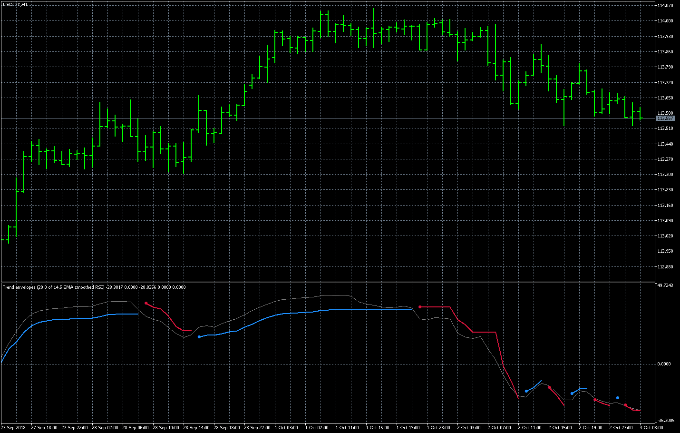
Task: Click the 28 Sep 14:00 time label
Action: point(196,428)
